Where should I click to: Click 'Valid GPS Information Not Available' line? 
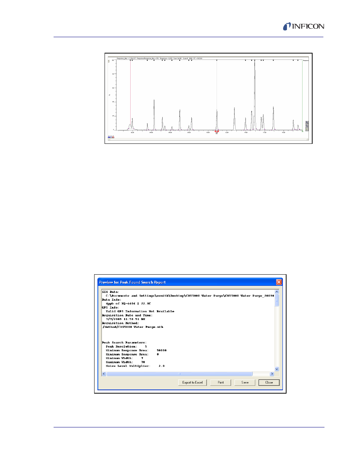[140, 311]
